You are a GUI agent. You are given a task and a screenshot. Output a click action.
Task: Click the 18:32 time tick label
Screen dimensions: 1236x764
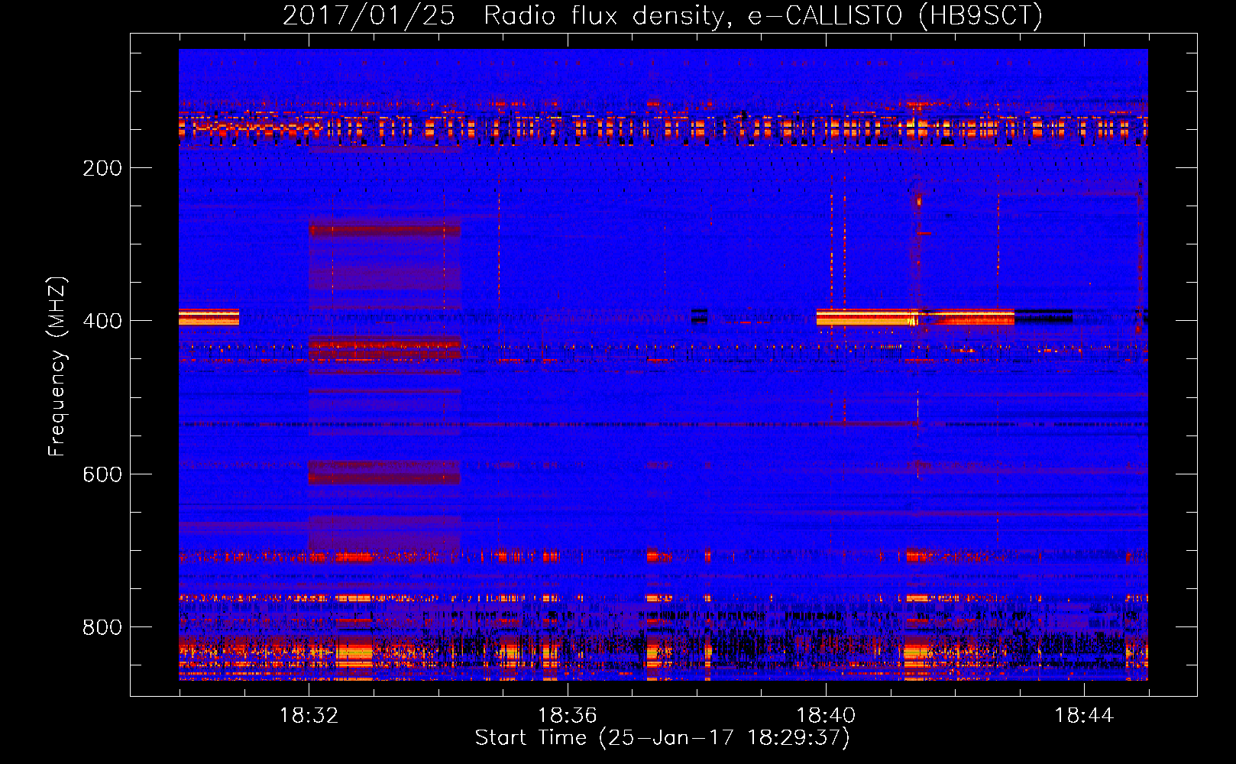309,716
